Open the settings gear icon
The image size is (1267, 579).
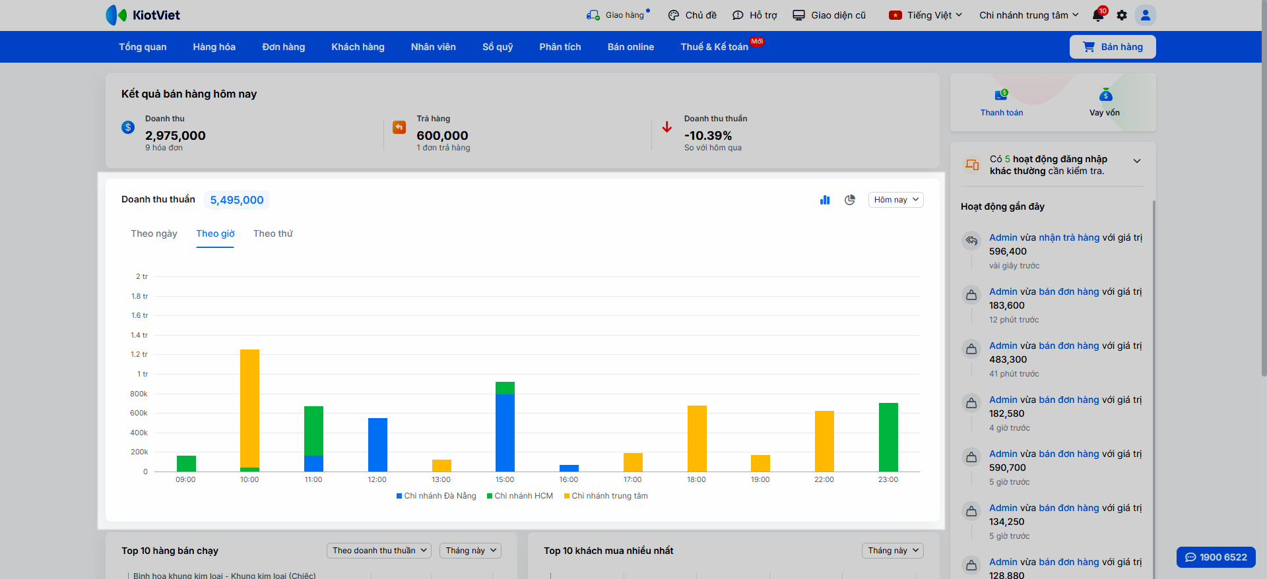tap(1122, 15)
